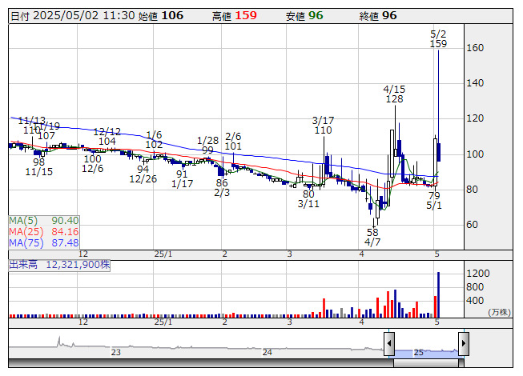Click the 高値 159 value in header
The width and height of the screenshot is (523, 376).
click(x=235, y=15)
